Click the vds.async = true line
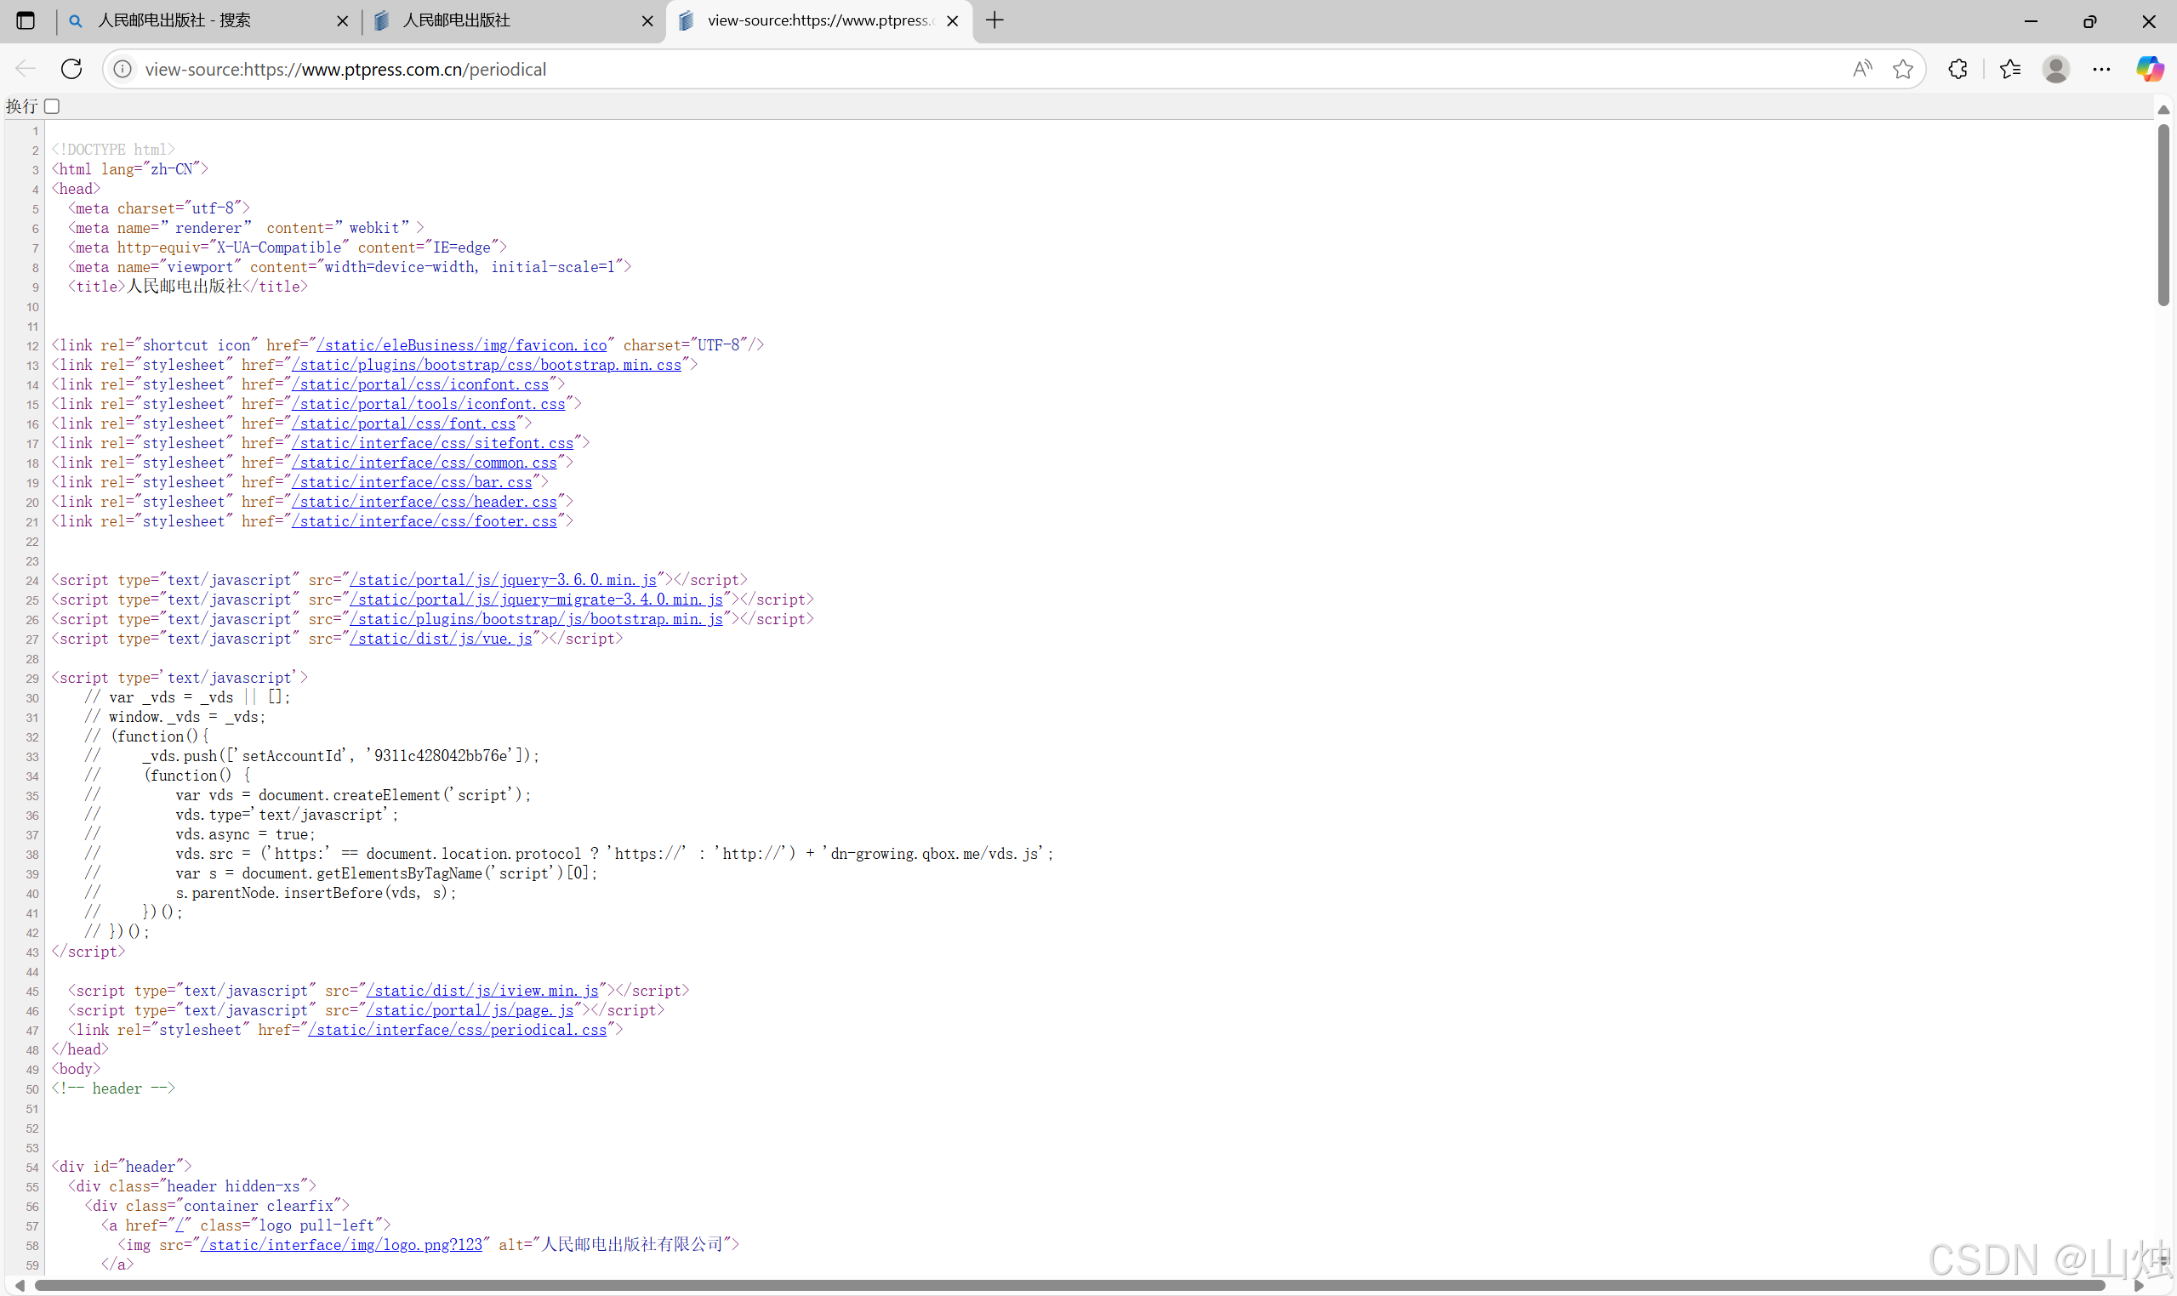2177x1296 pixels. pos(200,834)
